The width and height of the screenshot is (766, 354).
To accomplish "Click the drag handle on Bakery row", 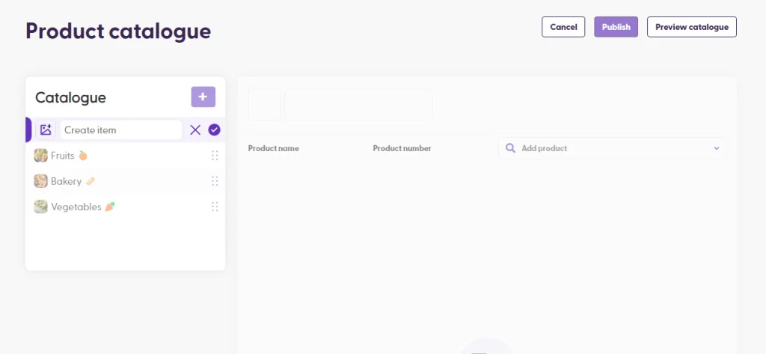I will coord(215,181).
